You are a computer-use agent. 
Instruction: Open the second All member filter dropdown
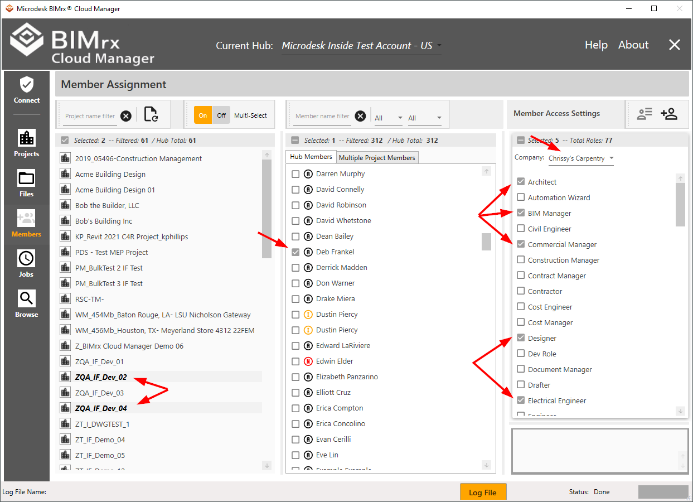pos(425,118)
